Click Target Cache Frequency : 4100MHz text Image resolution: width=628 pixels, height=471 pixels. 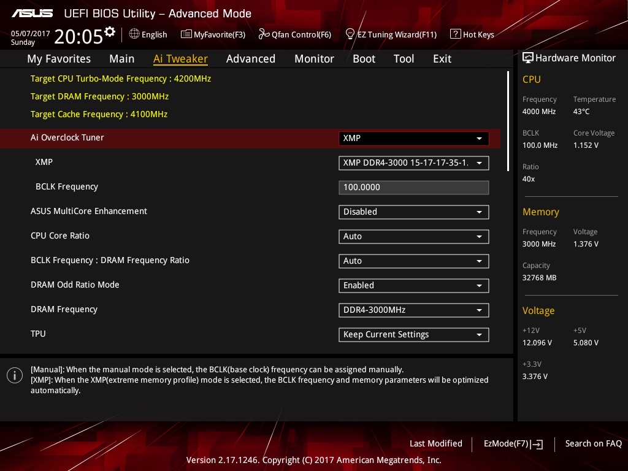pos(99,115)
